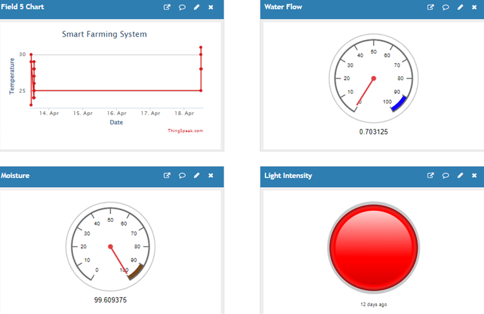484x314 pixels.
Task: Click the 14. Apr date axis label
Action: click(x=49, y=113)
